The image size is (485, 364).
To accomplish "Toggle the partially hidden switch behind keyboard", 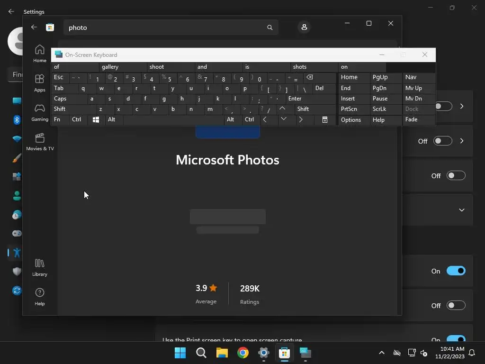I will coord(444,107).
